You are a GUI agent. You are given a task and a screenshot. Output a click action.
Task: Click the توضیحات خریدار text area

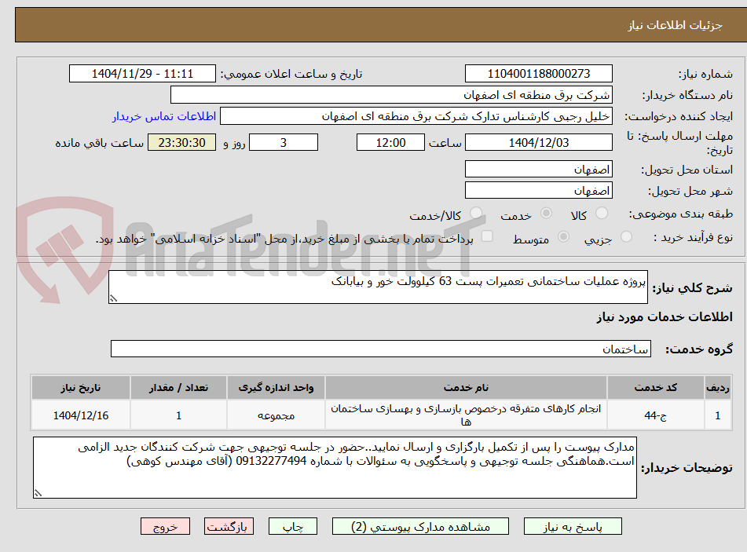coord(335,468)
